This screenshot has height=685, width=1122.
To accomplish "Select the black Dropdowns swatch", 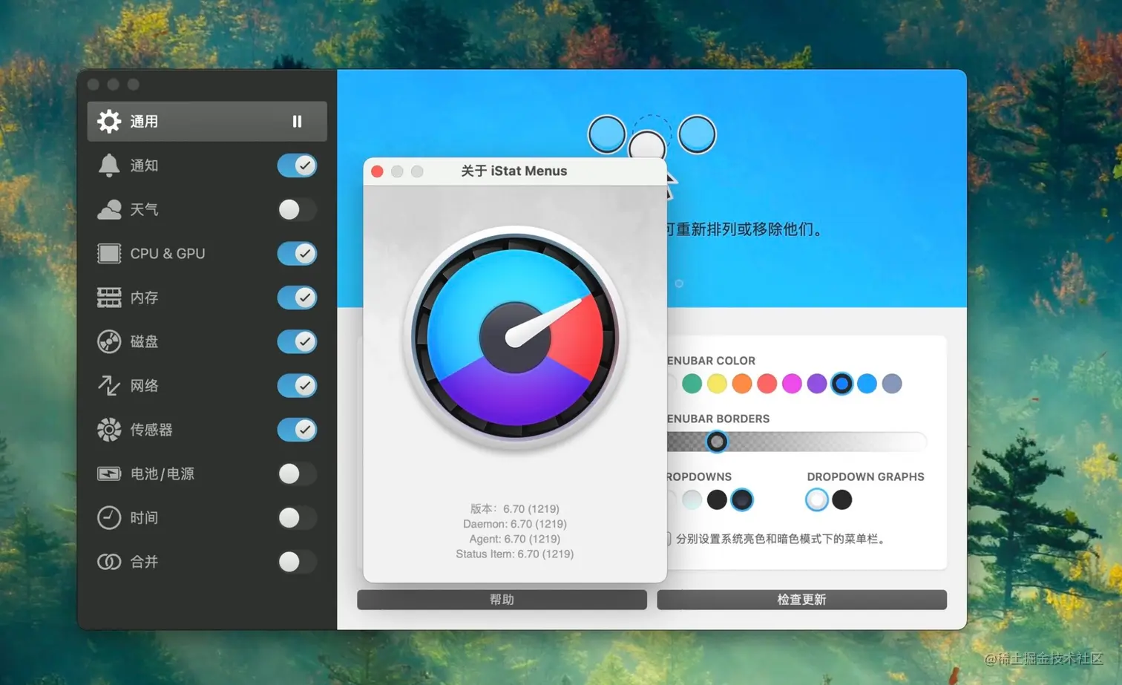I will point(717,500).
